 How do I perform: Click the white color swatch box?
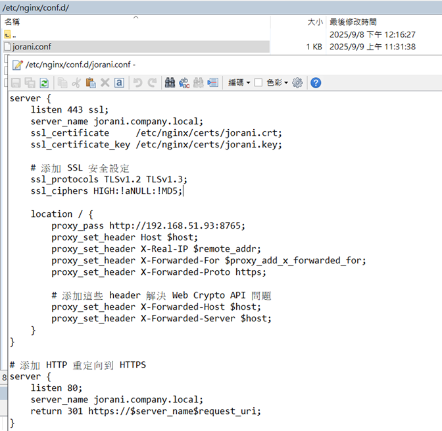258,82
